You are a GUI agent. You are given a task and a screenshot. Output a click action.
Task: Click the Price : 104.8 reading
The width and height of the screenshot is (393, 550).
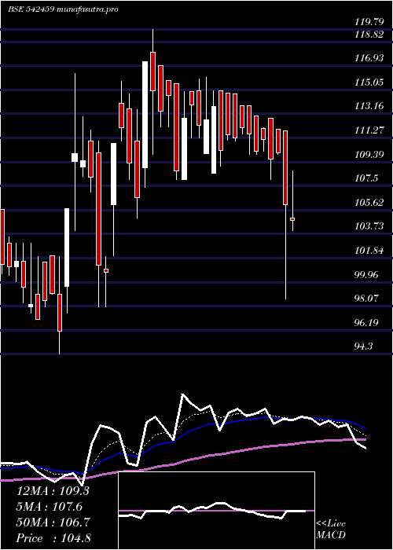coord(53,538)
